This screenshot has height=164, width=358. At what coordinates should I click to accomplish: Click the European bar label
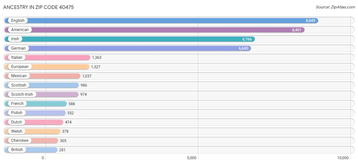[20, 67]
